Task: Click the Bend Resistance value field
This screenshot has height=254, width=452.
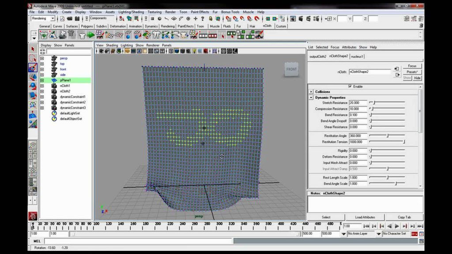Action: coord(358,115)
